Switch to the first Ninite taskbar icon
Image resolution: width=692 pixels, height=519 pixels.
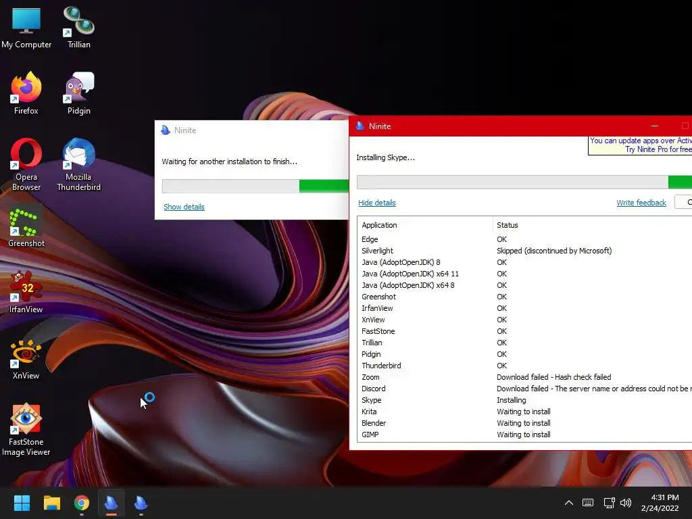pos(112,503)
